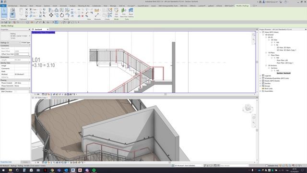The image size is (307, 173).
Task: Click Sheets node in Project Browser
Action: coord(272,81)
